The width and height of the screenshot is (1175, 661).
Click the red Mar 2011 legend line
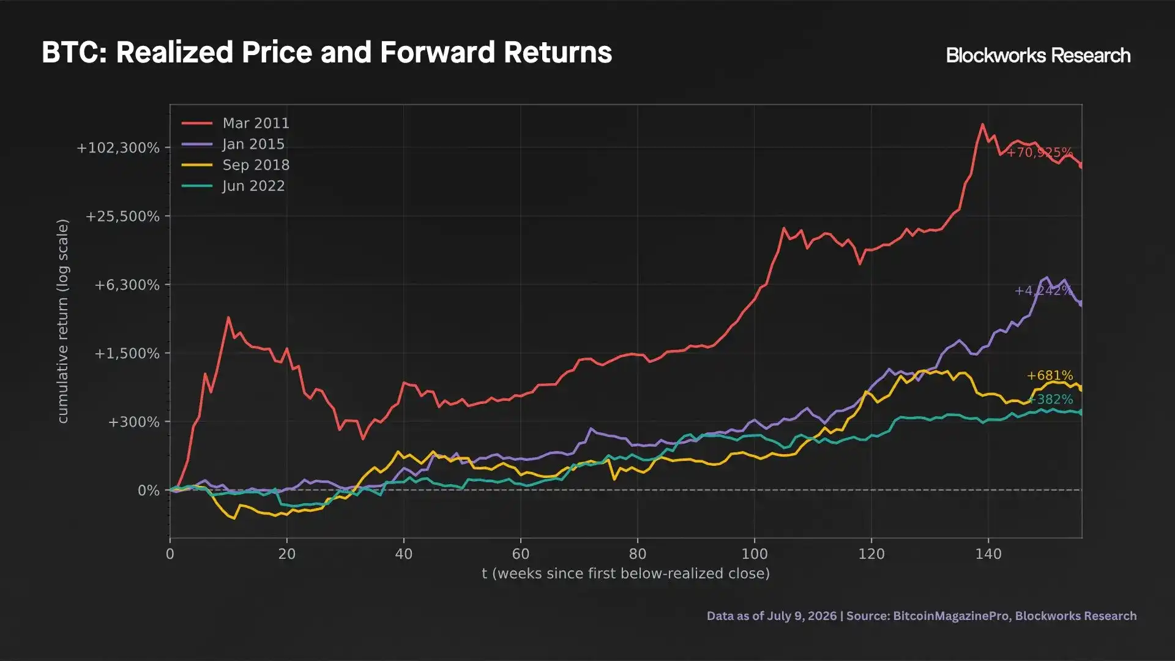[197, 124]
